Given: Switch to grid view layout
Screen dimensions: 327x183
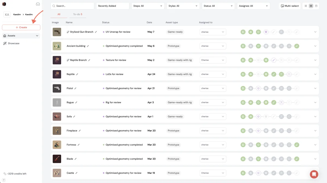Looking at the screenshot, I should (306, 6).
